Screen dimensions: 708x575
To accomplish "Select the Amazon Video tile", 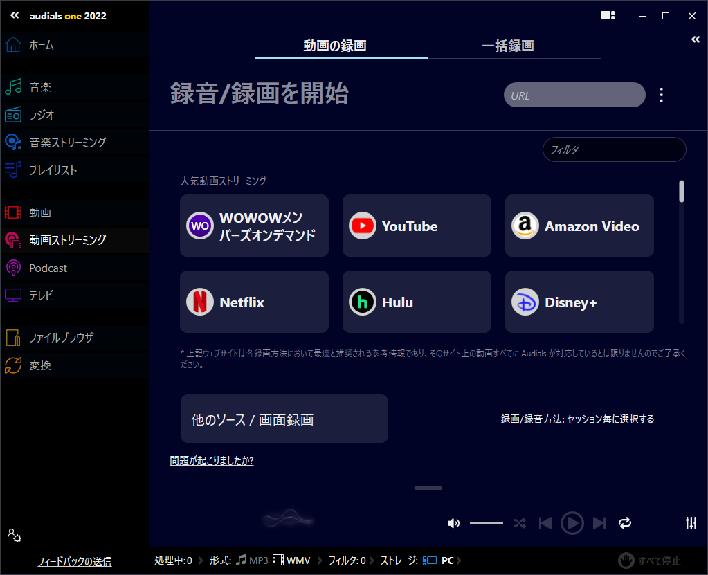I will point(579,226).
